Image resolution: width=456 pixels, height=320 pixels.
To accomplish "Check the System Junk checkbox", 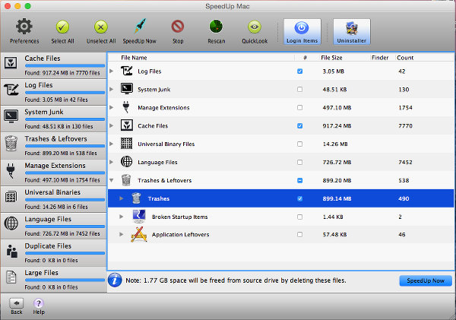I will click(x=300, y=89).
